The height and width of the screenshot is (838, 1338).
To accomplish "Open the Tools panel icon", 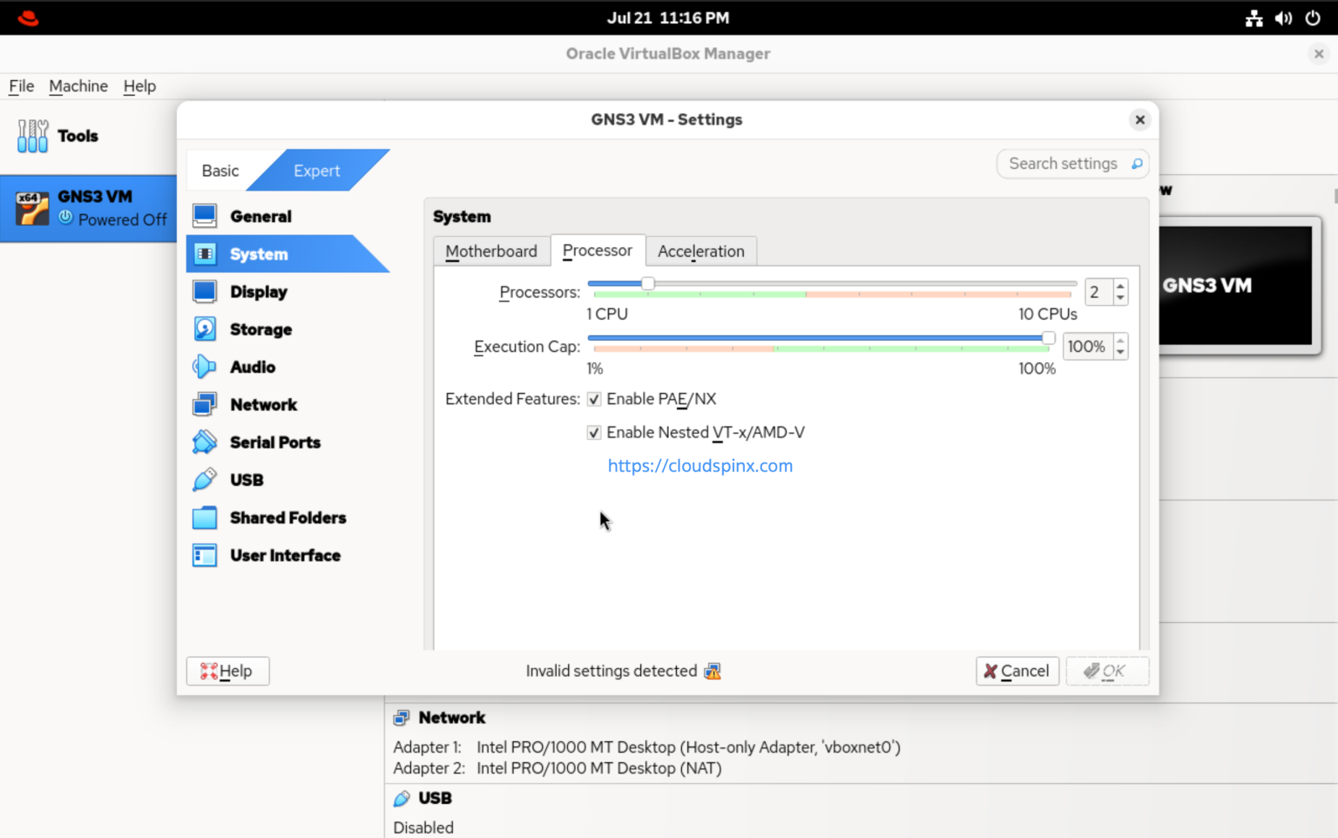I will tap(32, 136).
